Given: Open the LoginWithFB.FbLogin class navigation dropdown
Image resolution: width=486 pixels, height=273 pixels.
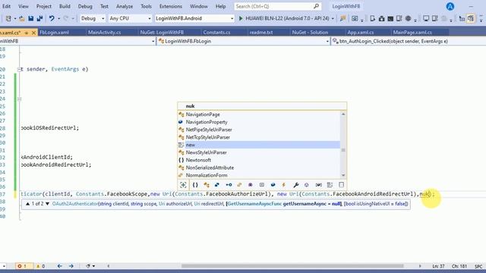Looking at the screenshot, I should pos(243,41).
